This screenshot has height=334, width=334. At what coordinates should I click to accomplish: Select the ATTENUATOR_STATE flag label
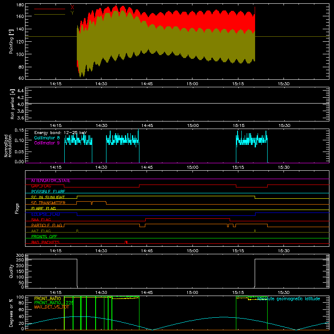(x=51, y=181)
